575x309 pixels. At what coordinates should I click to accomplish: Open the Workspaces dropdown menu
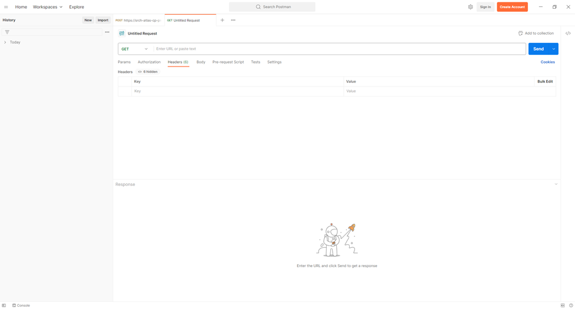47,7
